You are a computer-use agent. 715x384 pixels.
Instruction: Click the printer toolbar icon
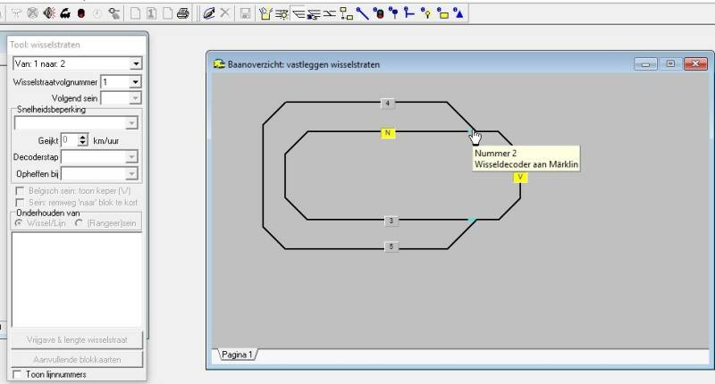tap(183, 13)
